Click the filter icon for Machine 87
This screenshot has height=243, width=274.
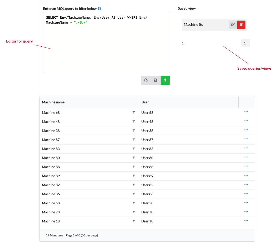pos(134,140)
